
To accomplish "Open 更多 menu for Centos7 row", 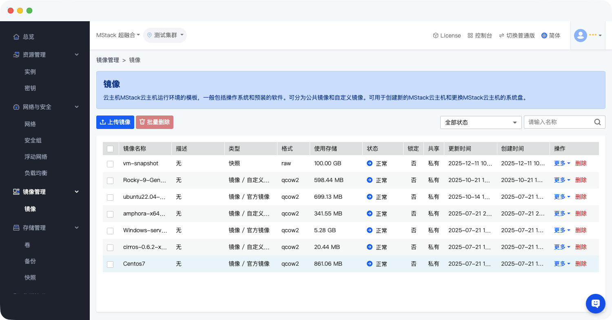I will click(x=562, y=264).
